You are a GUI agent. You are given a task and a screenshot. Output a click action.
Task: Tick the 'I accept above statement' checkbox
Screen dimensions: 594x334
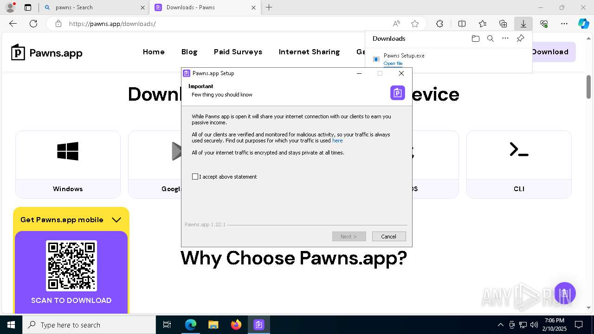195,177
